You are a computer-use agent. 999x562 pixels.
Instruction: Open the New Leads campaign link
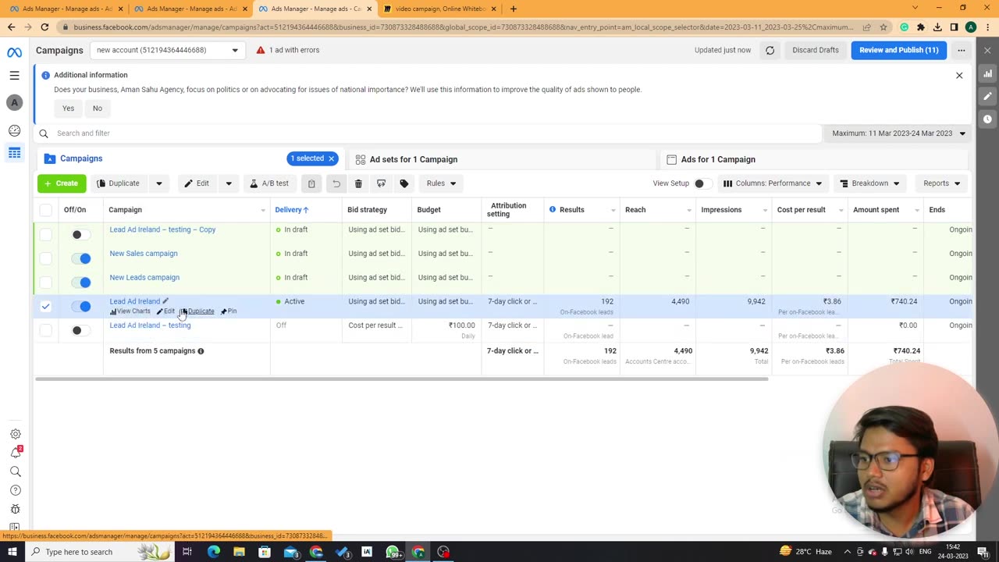coord(144,277)
